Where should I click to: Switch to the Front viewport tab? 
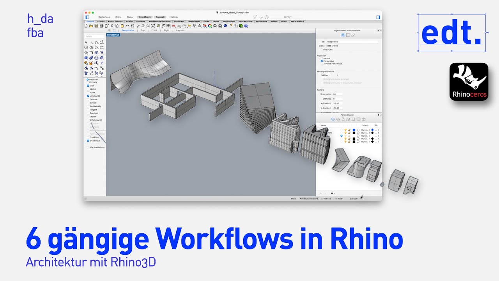(154, 30)
